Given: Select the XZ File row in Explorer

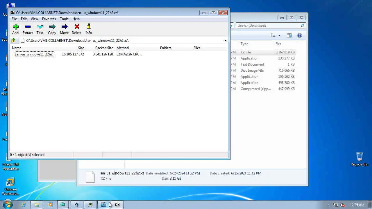Looking at the screenshot, I should pyautogui.click(x=263, y=52).
